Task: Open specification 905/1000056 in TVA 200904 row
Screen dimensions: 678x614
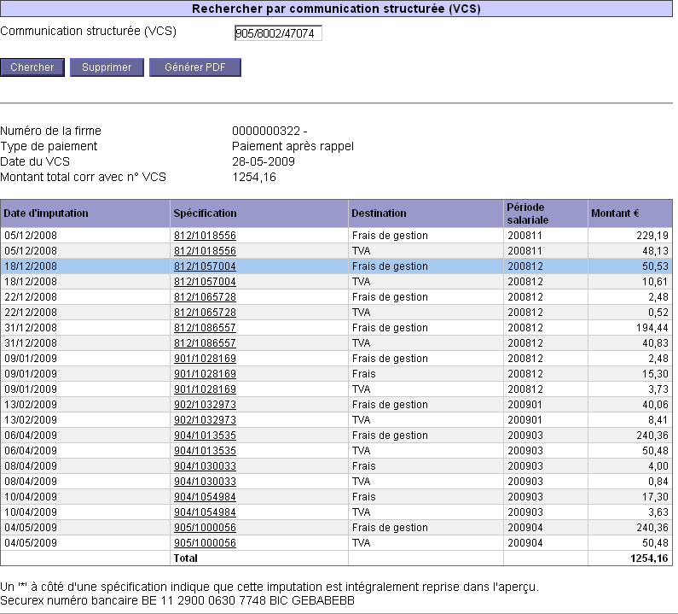Action: pos(205,543)
